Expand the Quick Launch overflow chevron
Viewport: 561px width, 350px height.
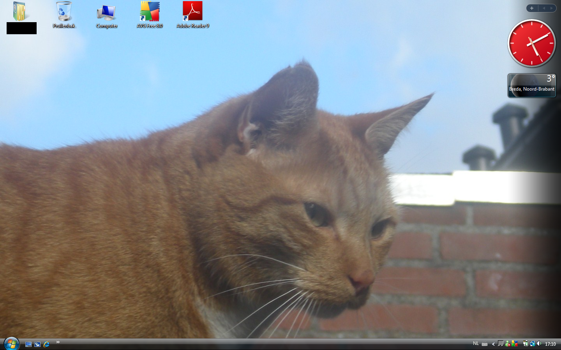pos(58,342)
